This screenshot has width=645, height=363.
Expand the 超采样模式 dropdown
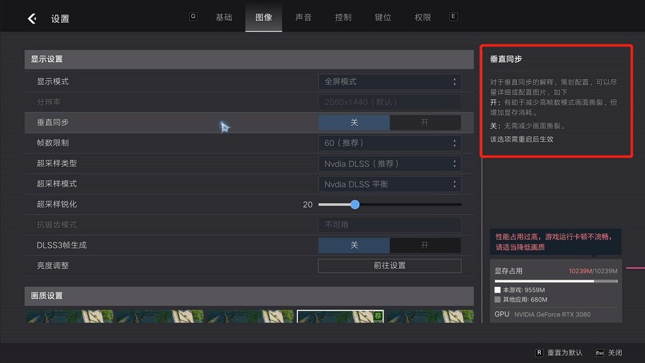click(390, 184)
